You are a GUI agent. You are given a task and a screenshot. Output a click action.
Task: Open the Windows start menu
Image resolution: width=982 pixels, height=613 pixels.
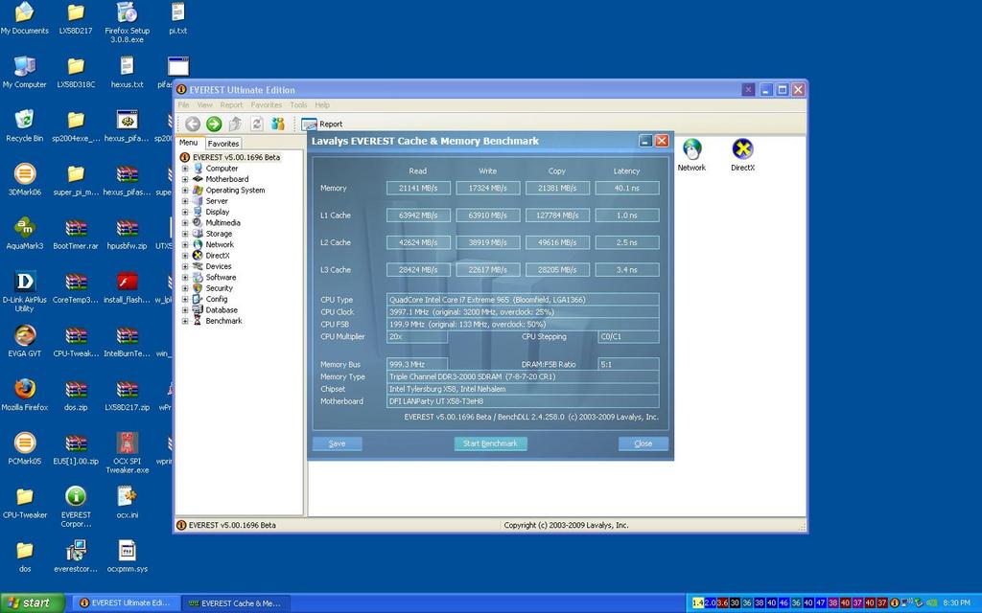[x=32, y=603]
